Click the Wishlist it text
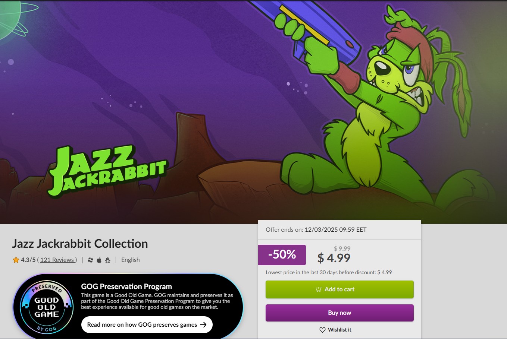 (x=339, y=330)
